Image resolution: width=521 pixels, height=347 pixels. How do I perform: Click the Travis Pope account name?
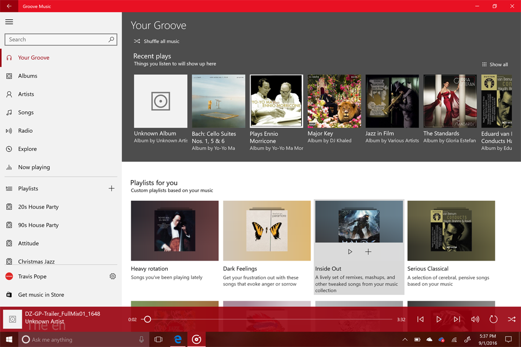tap(32, 276)
